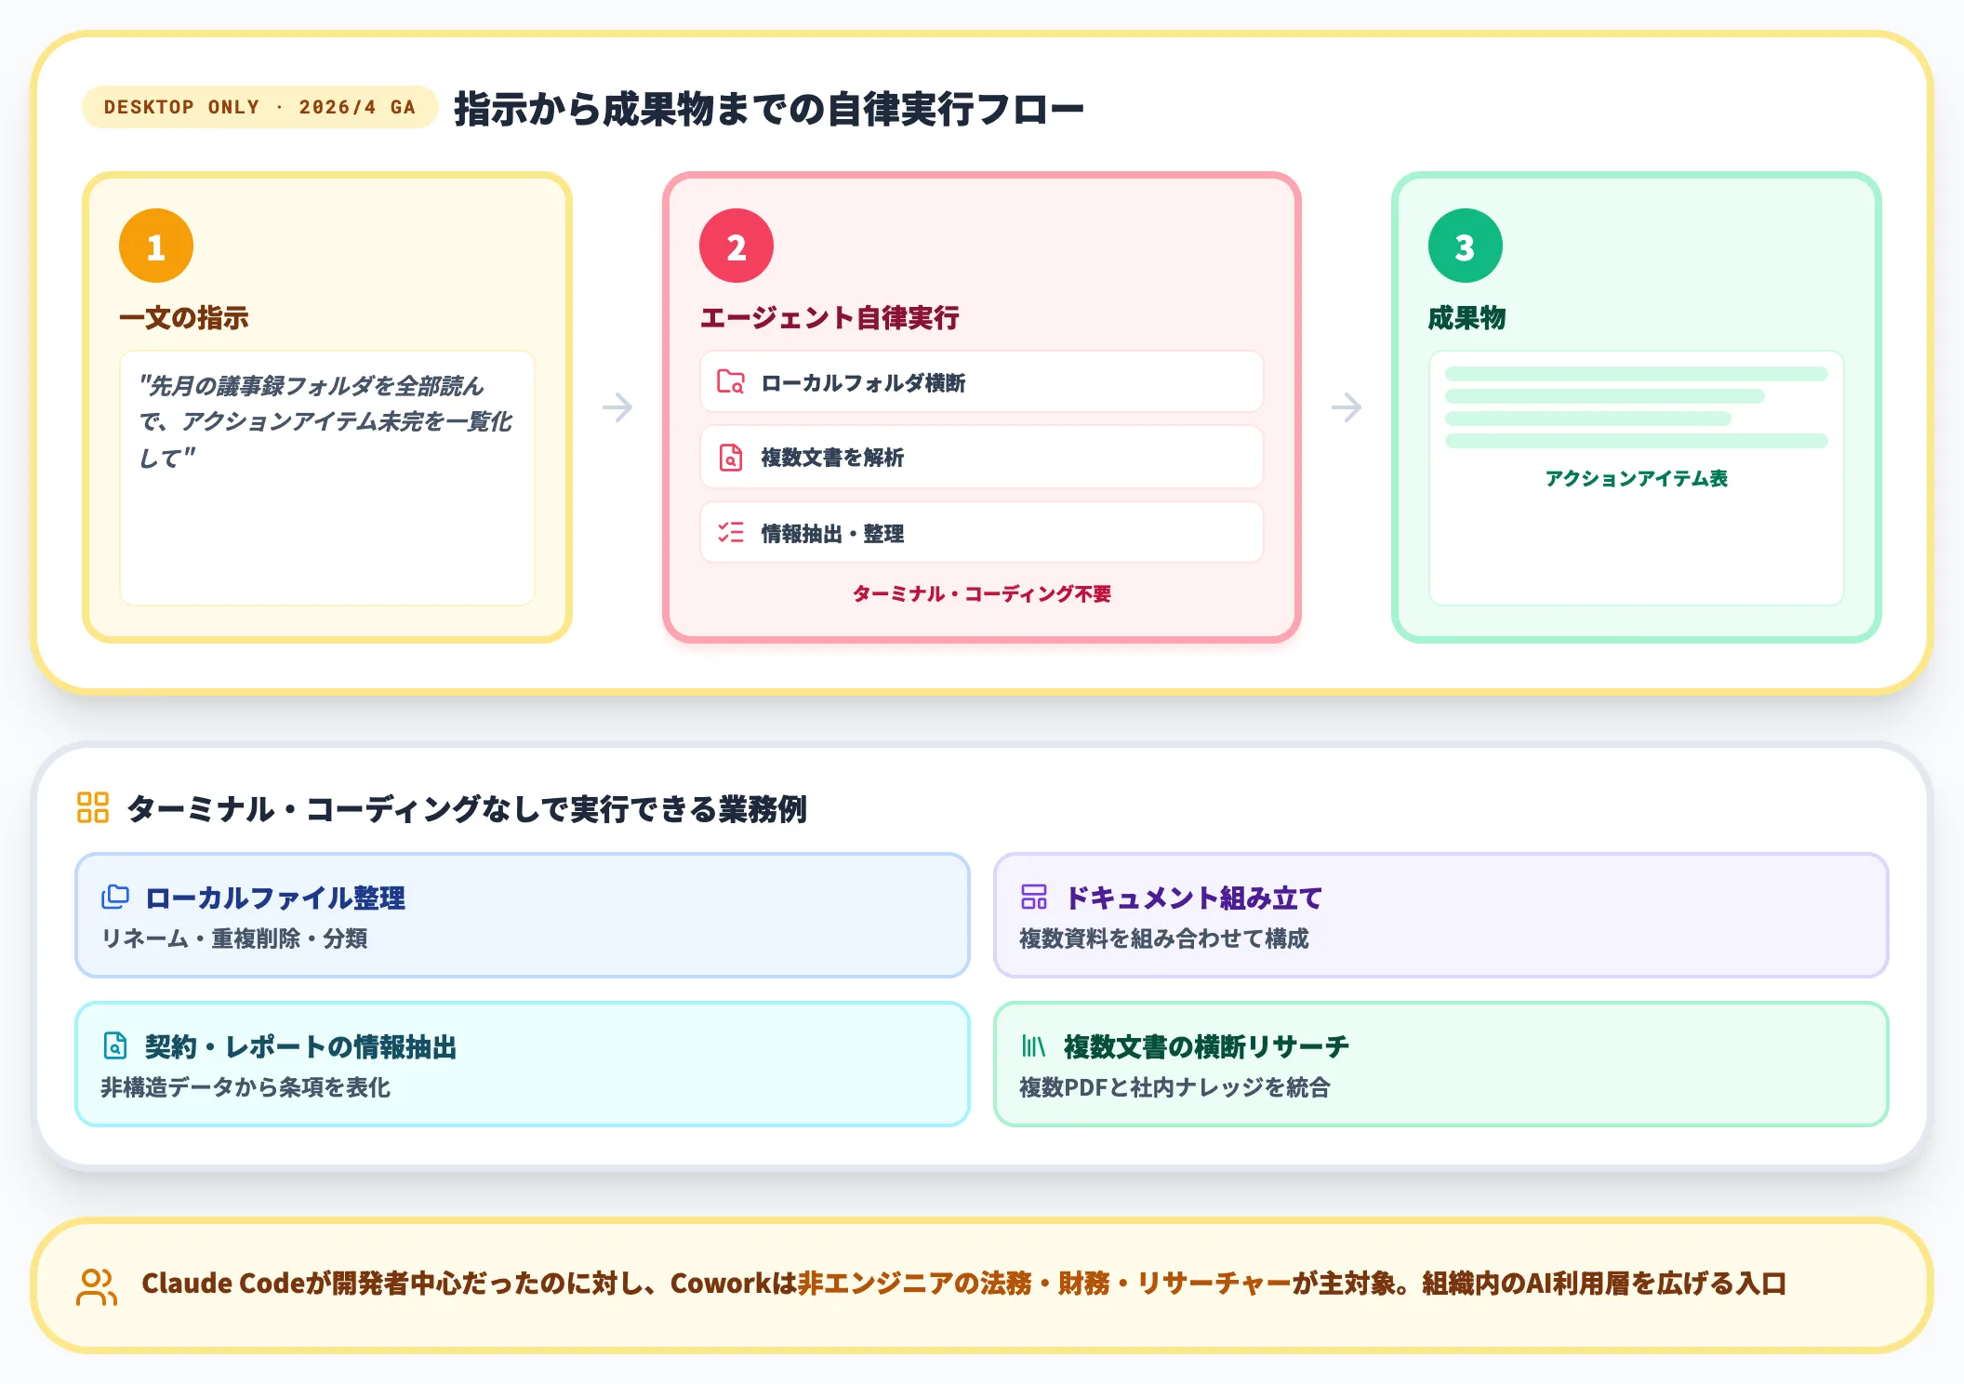The image size is (1964, 1384).
Task: Click the Claude Code comparison sentence in banner
Action: point(963,1284)
